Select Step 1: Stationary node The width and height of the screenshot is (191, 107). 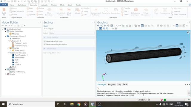click(x=17, y=72)
